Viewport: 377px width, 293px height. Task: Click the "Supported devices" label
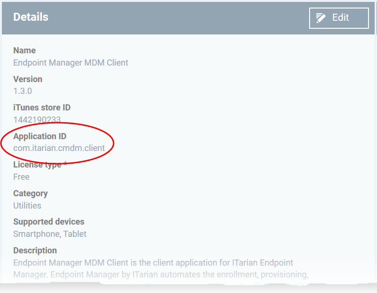(49, 222)
